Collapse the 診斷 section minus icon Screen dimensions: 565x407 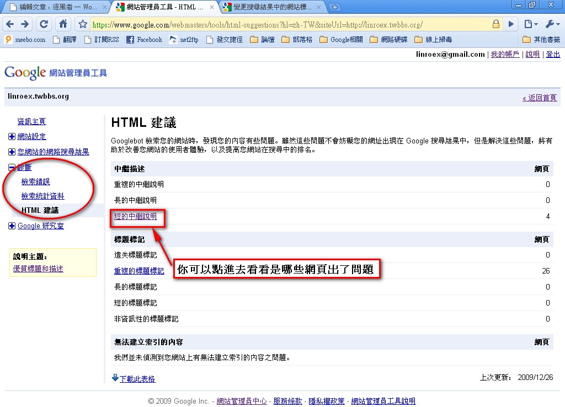click(12, 167)
